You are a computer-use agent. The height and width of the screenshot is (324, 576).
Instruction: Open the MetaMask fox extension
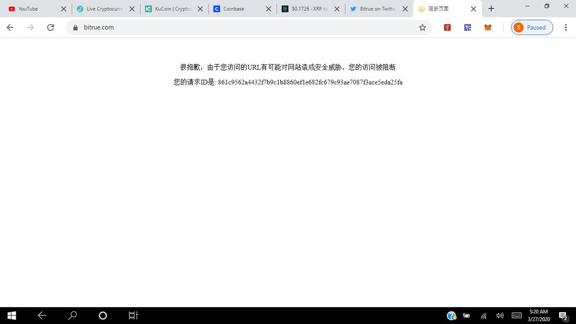click(488, 27)
